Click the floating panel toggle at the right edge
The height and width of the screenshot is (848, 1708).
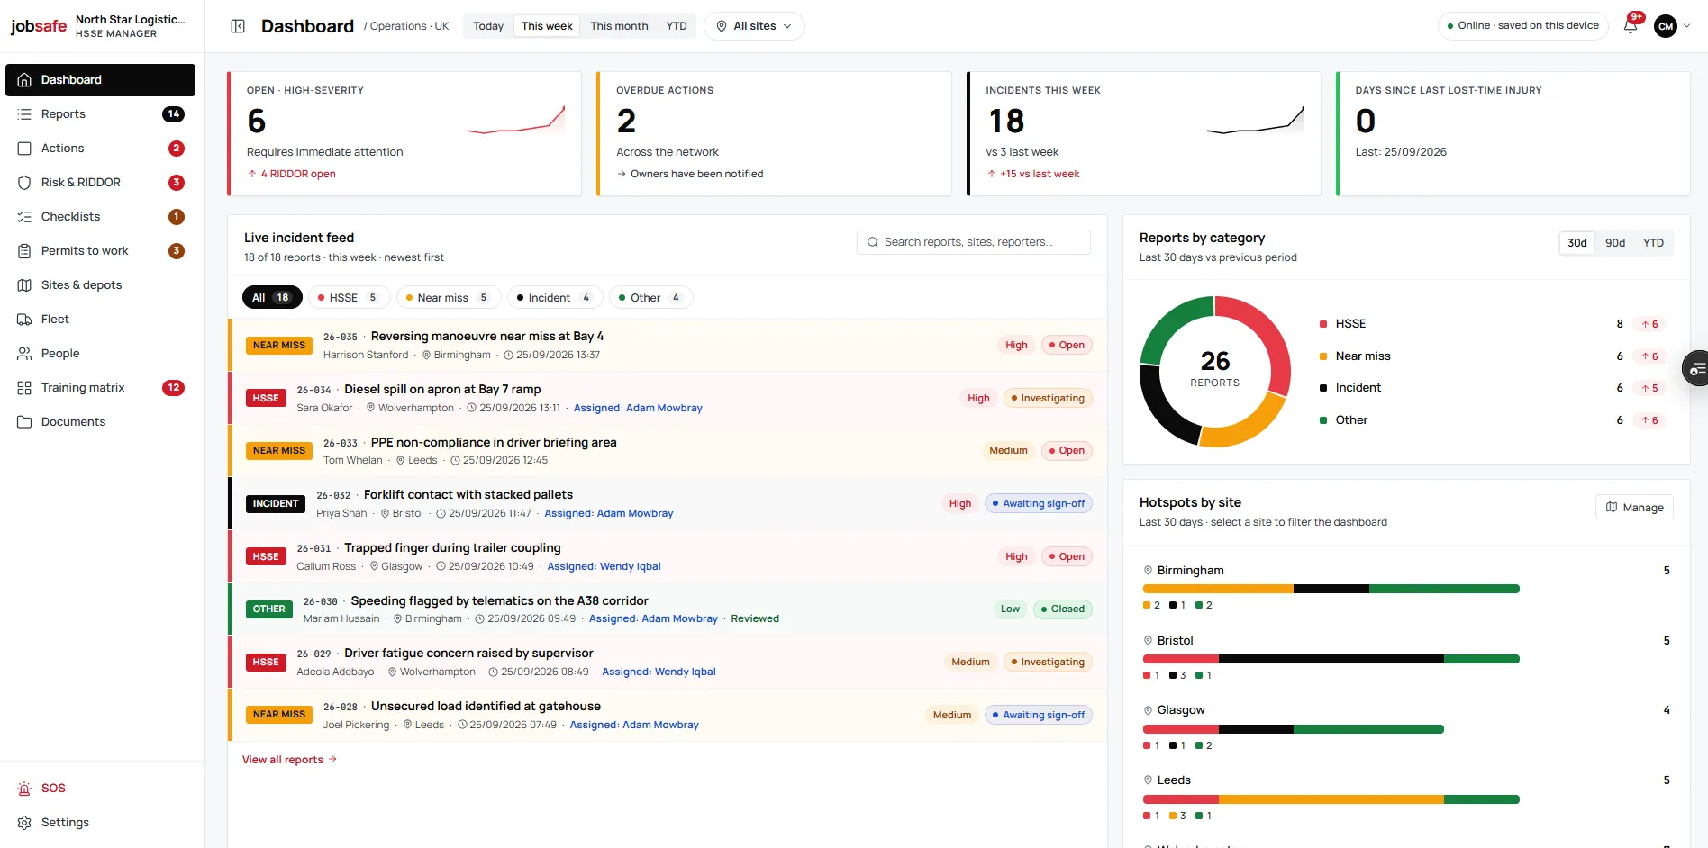click(1695, 369)
